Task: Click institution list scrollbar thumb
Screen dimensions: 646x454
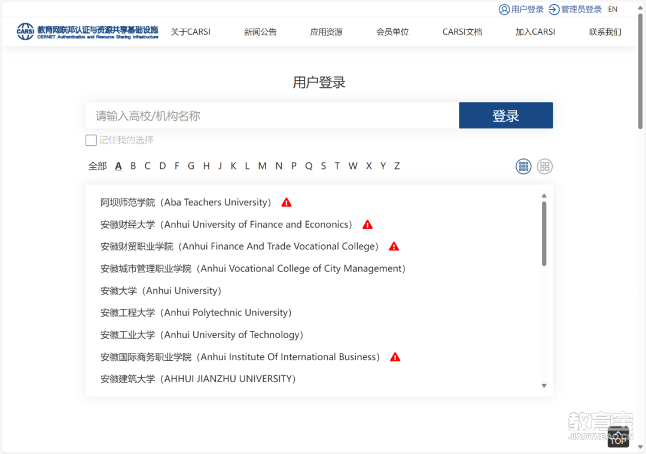Action: coord(544,234)
